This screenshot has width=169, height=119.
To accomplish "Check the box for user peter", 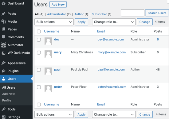I will [39, 87].
